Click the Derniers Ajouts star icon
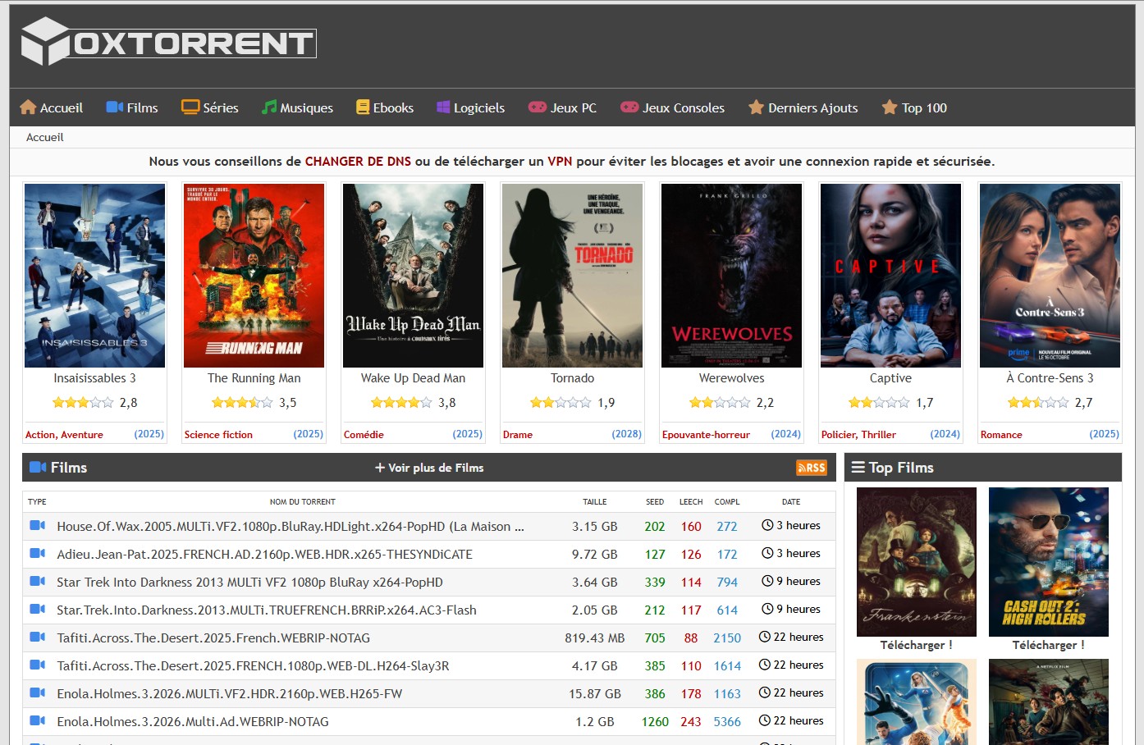Viewport: 1144px width, 745px height. (x=756, y=107)
